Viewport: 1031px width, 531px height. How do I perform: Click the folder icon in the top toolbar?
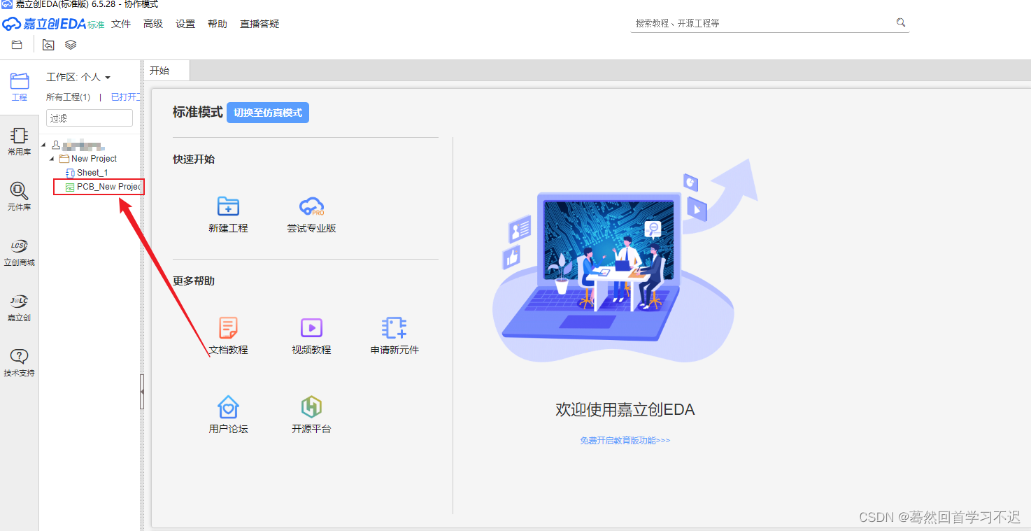[x=17, y=45]
